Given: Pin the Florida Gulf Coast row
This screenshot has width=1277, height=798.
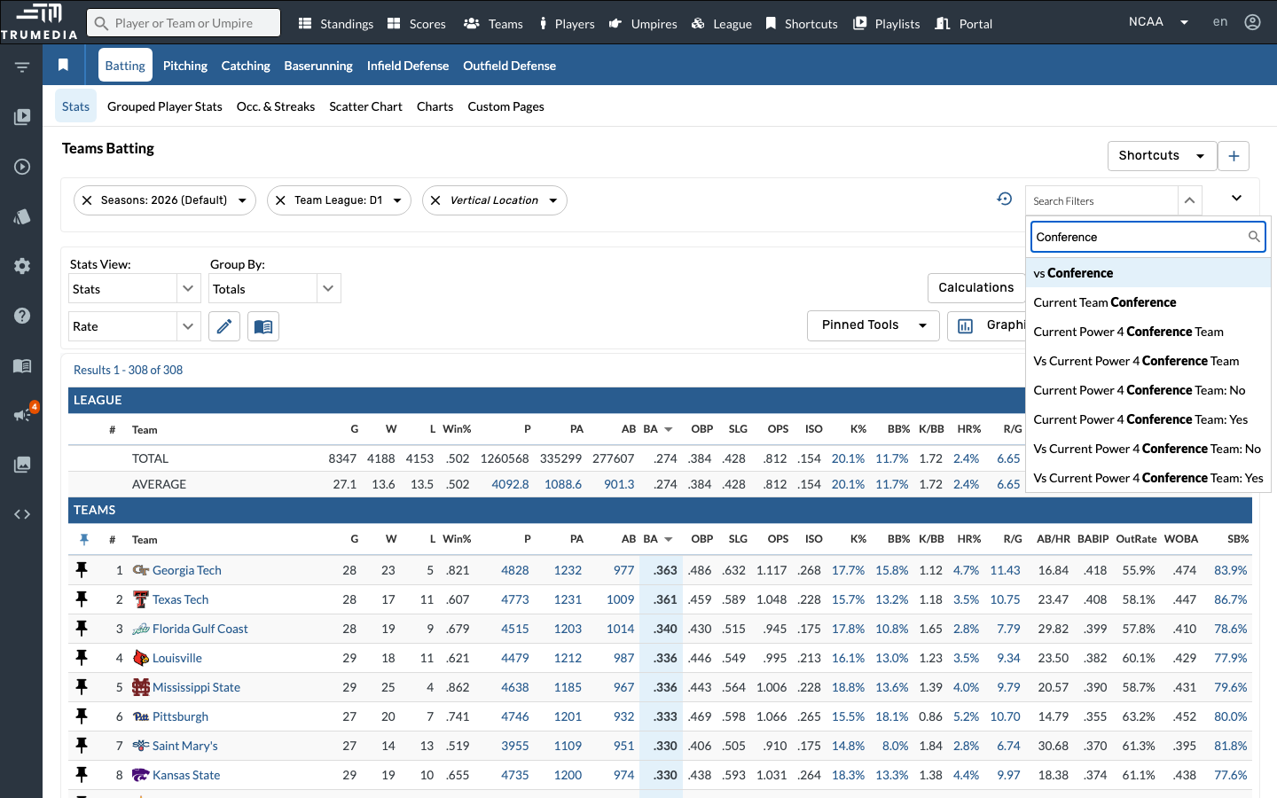Looking at the screenshot, I should tap(82, 629).
